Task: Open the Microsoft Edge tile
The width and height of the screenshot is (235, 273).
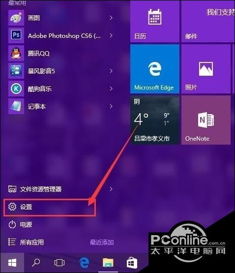Action: coord(155,69)
